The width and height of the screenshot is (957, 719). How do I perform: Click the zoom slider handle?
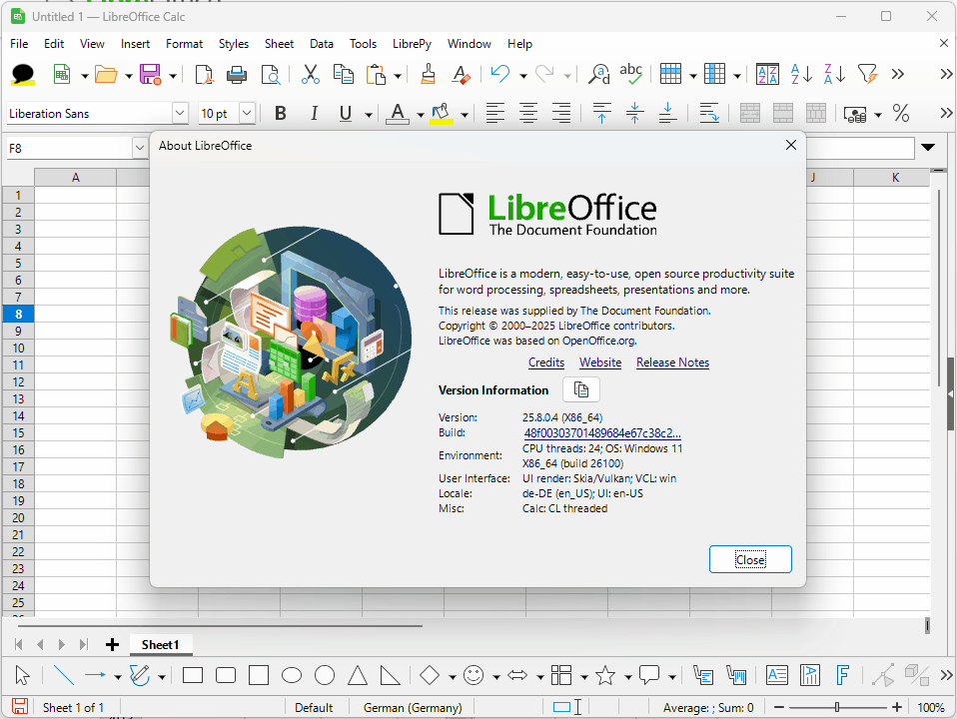coord(837,707)
